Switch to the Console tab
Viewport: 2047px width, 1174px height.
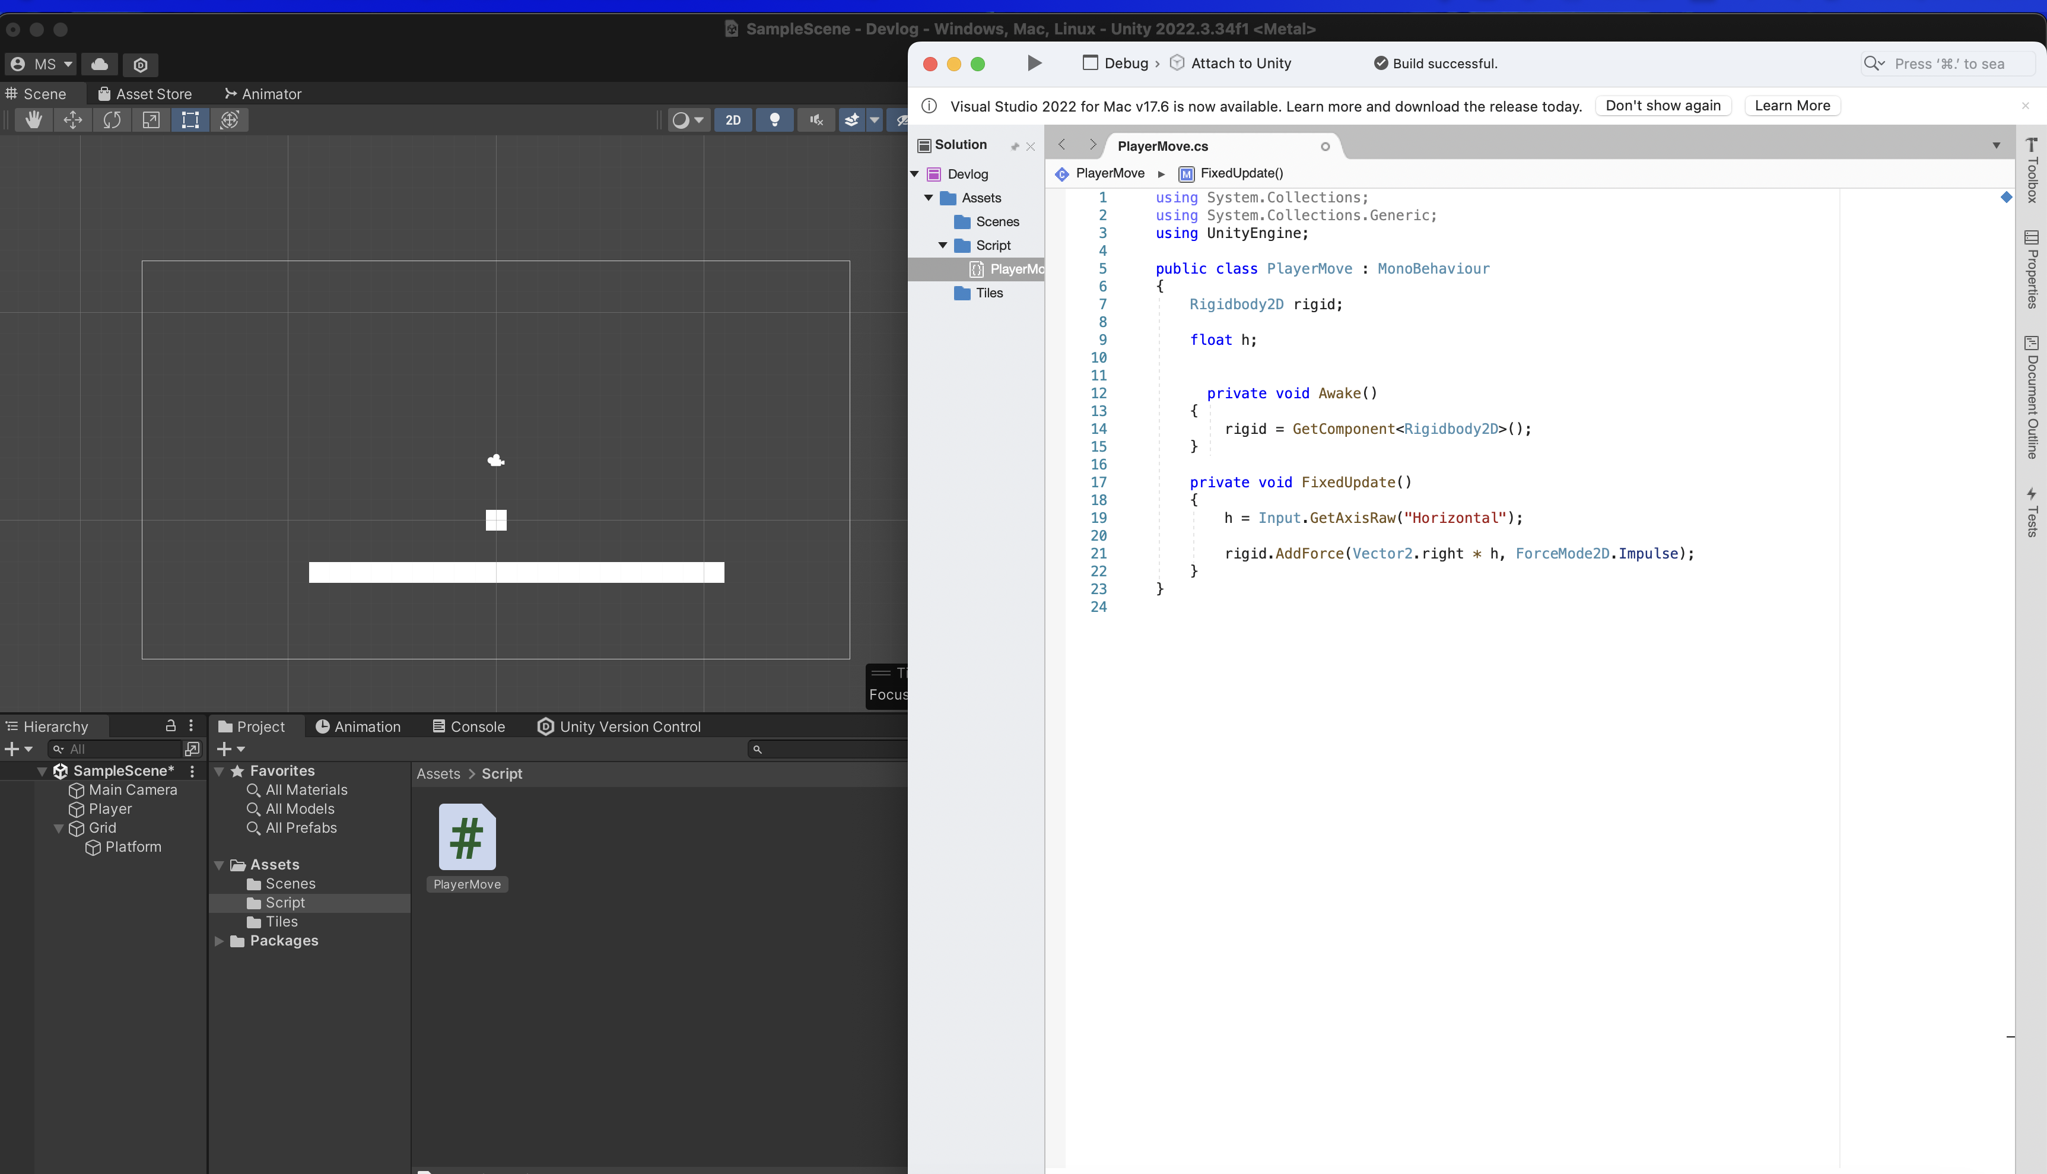469,726
